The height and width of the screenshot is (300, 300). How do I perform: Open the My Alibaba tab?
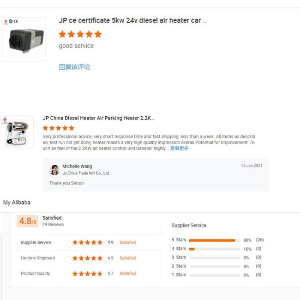coord(17,203)
